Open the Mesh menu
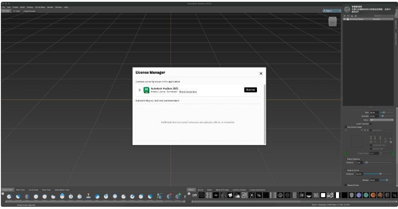This screenshot has height=209, width=398. 22,7
